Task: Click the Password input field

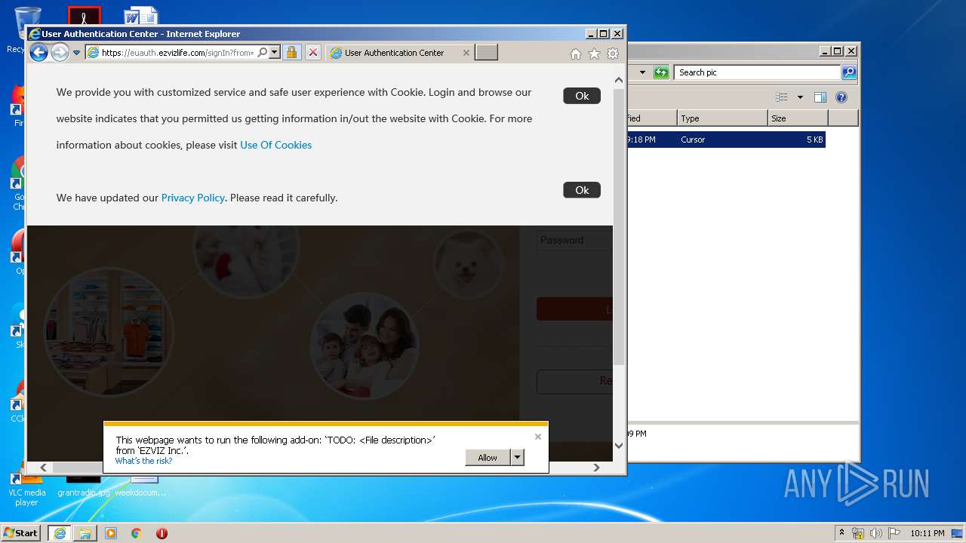Action: click(x=574, y=241)
